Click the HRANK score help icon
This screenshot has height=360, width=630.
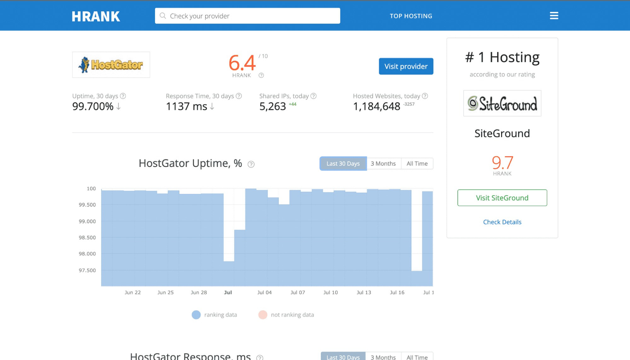(x=261, y=75)
